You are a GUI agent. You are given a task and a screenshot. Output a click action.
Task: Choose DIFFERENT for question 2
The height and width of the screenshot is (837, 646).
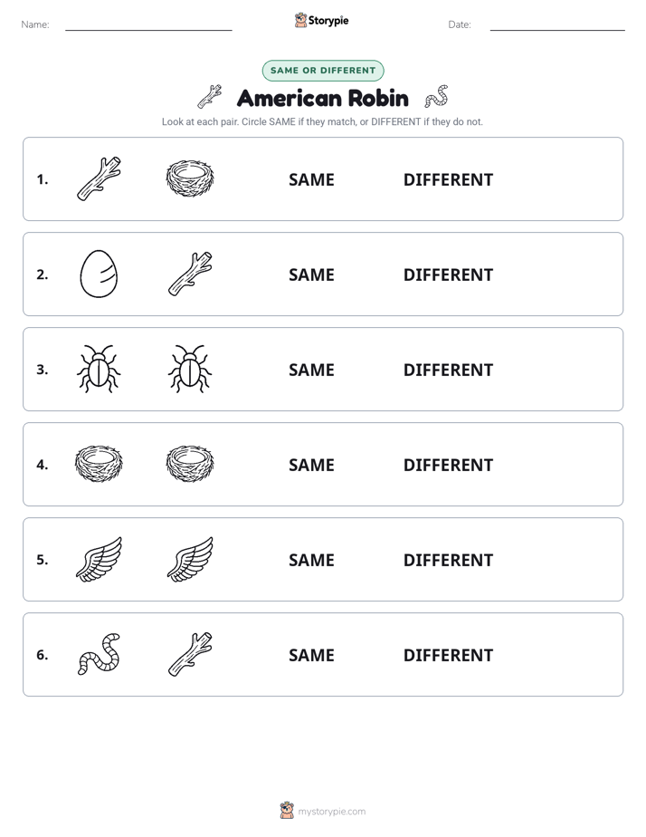(x=448, y=274)
